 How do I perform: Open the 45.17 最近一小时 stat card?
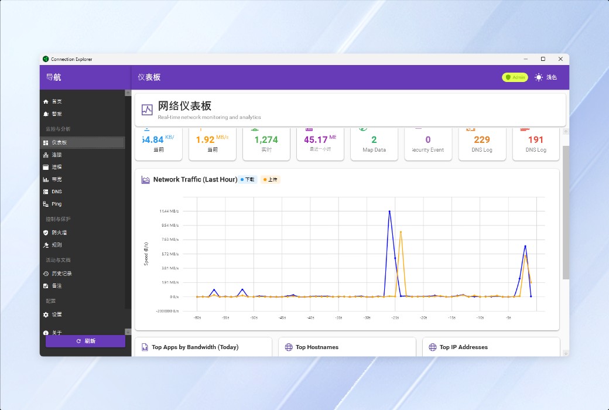320,143
